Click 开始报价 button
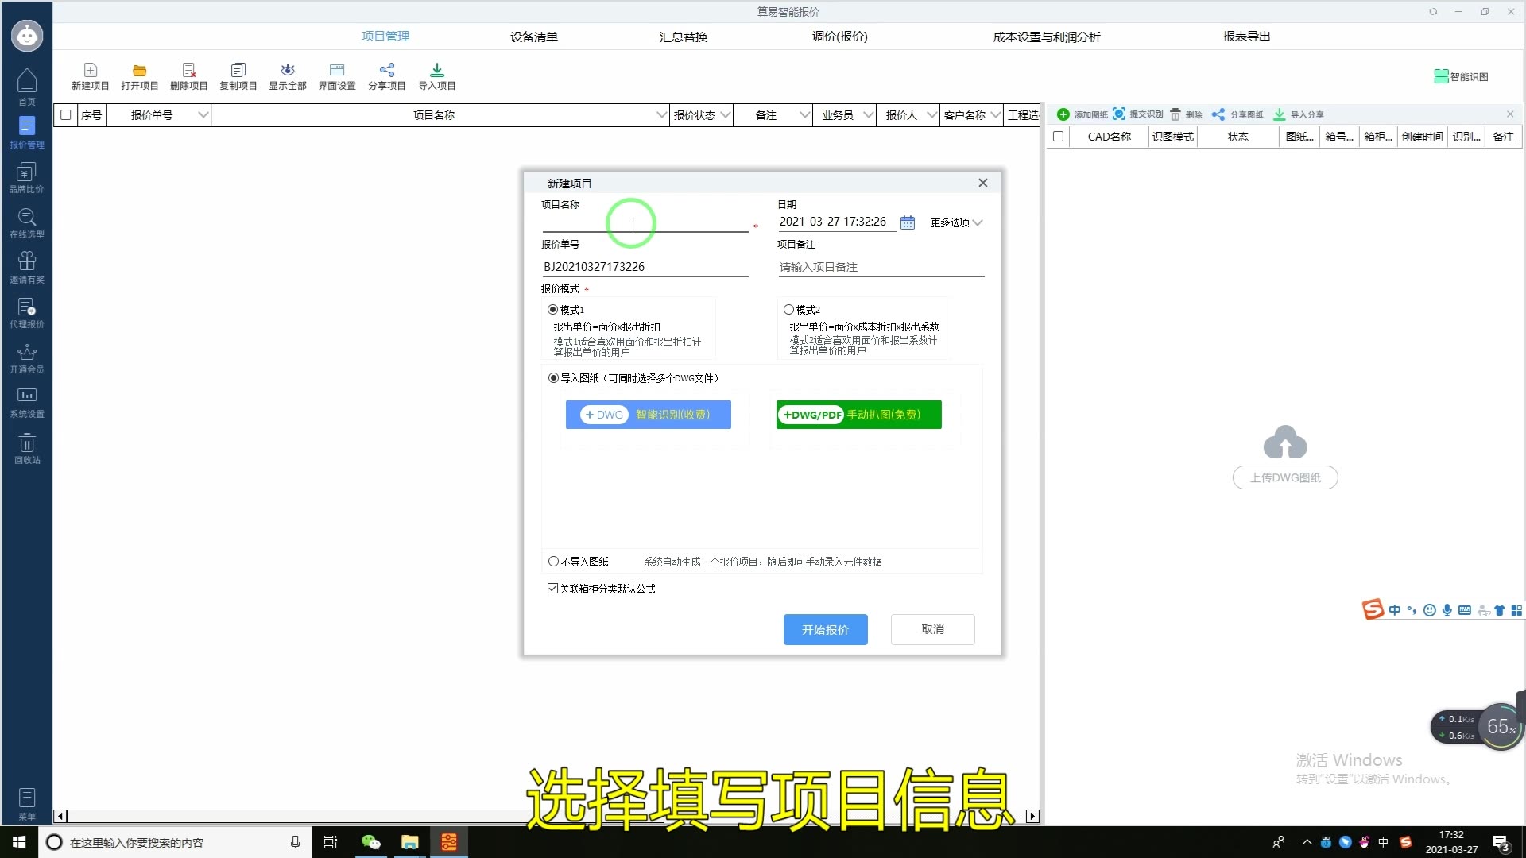1526x858 pixels. pyautogui.click(x=825, y=629)
